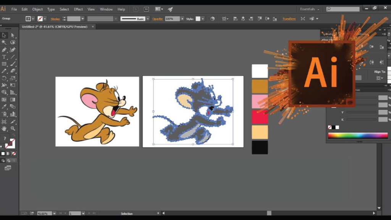Screen dimensions: 391x220
Task: Open the Recolor Artwork wheel icon
Action: pyautogui.click(x=213, y=19)
